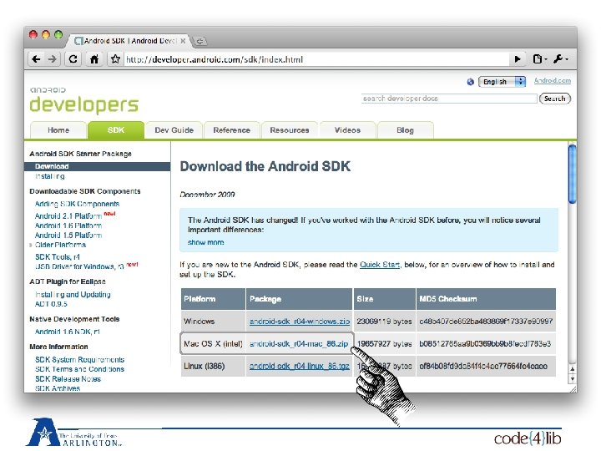Screen dimensions: 601x451
Task: Download android-sdk_r04-linux_86.tgz
Action: pos(300,367)
